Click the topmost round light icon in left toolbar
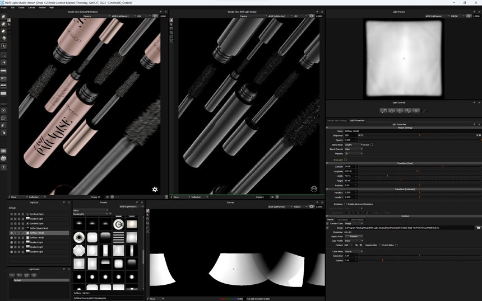The image size is (482, 301). click(3, 17)
